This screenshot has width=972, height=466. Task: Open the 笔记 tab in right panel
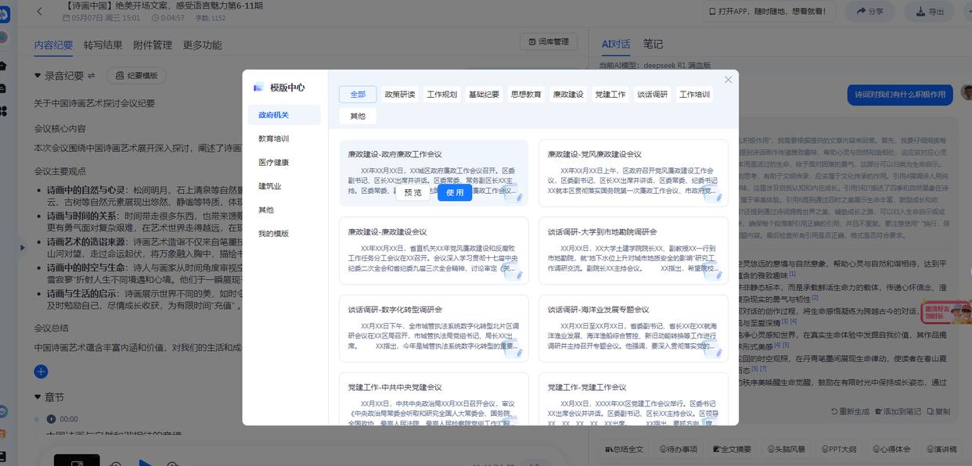coord(653,45)
